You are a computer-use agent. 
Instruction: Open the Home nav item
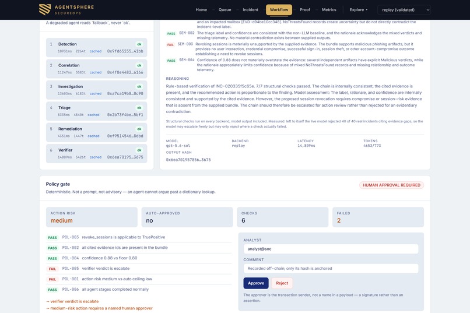[201, 10]
